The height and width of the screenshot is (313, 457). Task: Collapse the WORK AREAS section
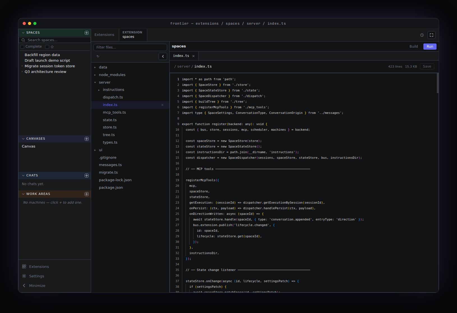pyautogui.click(x=23, y=194)
